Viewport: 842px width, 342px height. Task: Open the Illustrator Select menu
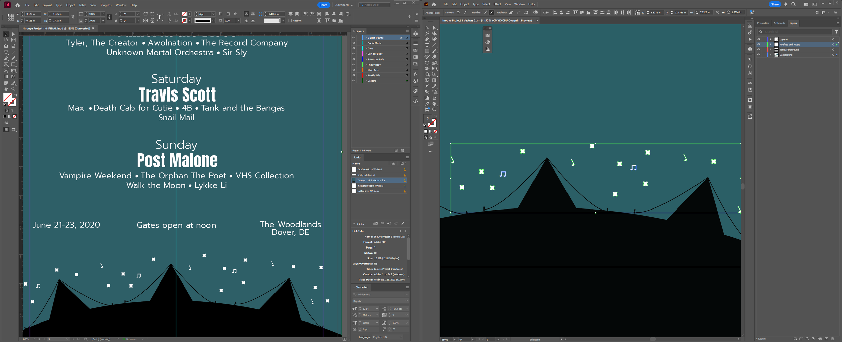click(x=486, y=4)
